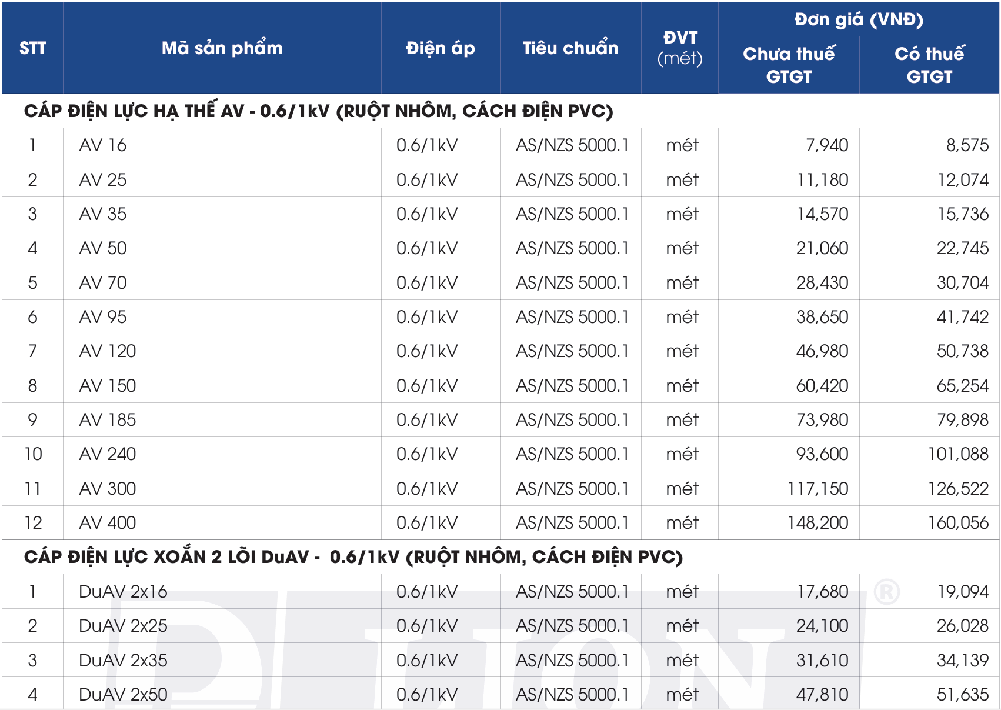The width and height of the screenshot is (1001, 710).
Task: Select the Tiêu chuẩn column header
Action: point(570,48)
